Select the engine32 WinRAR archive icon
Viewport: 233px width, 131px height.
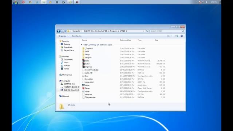[83, 67]
